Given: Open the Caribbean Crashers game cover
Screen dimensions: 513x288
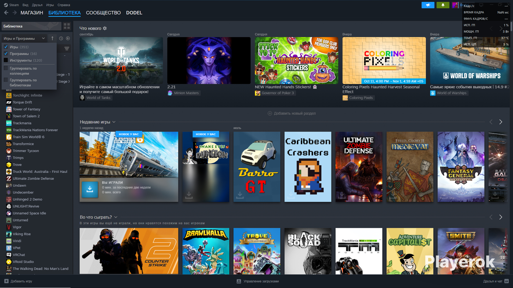Looking at the screenshot, I should coord(308,167).
